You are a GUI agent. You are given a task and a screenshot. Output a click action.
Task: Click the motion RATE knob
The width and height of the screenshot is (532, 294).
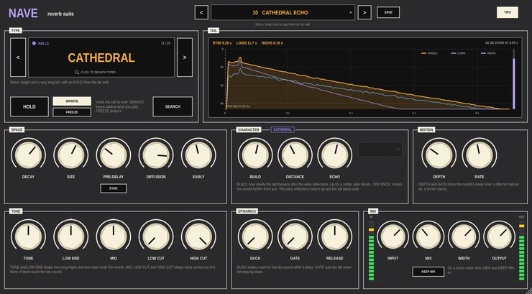pyautogui.click(x=480, y=155)
